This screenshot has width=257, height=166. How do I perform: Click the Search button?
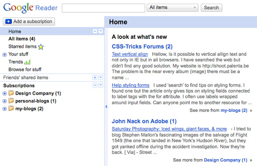coord(211,8)
